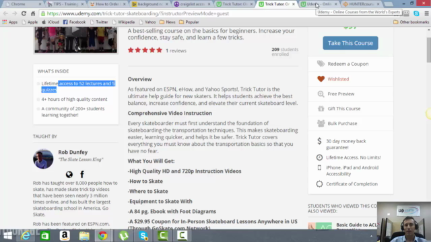431x242 pixels.
Task: Open Windows Start button
Action: 7,236
